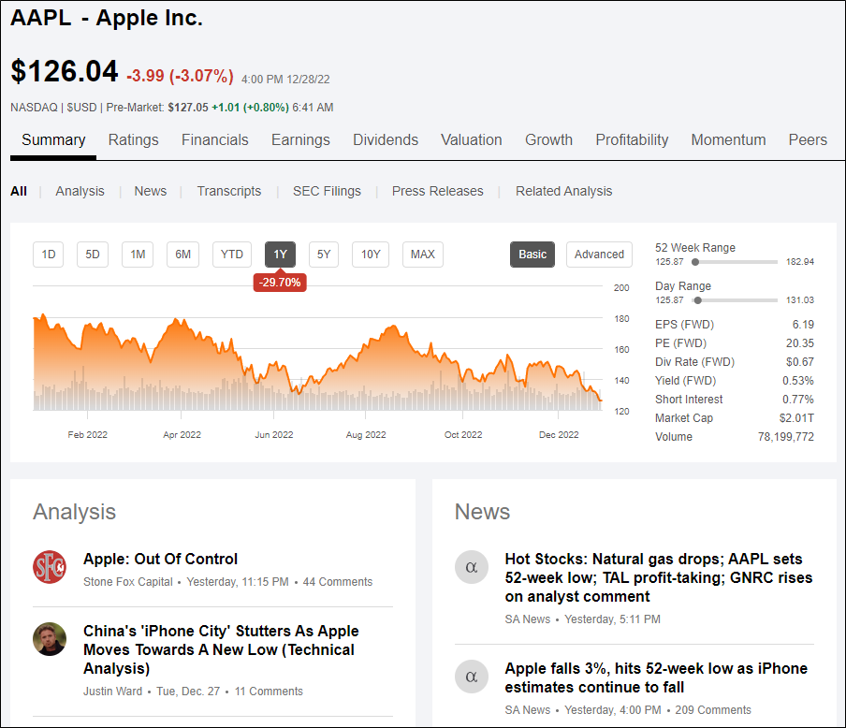Select the 1Y chart range
This screenshot has width=846, height=728.
(x=280, y=255)
